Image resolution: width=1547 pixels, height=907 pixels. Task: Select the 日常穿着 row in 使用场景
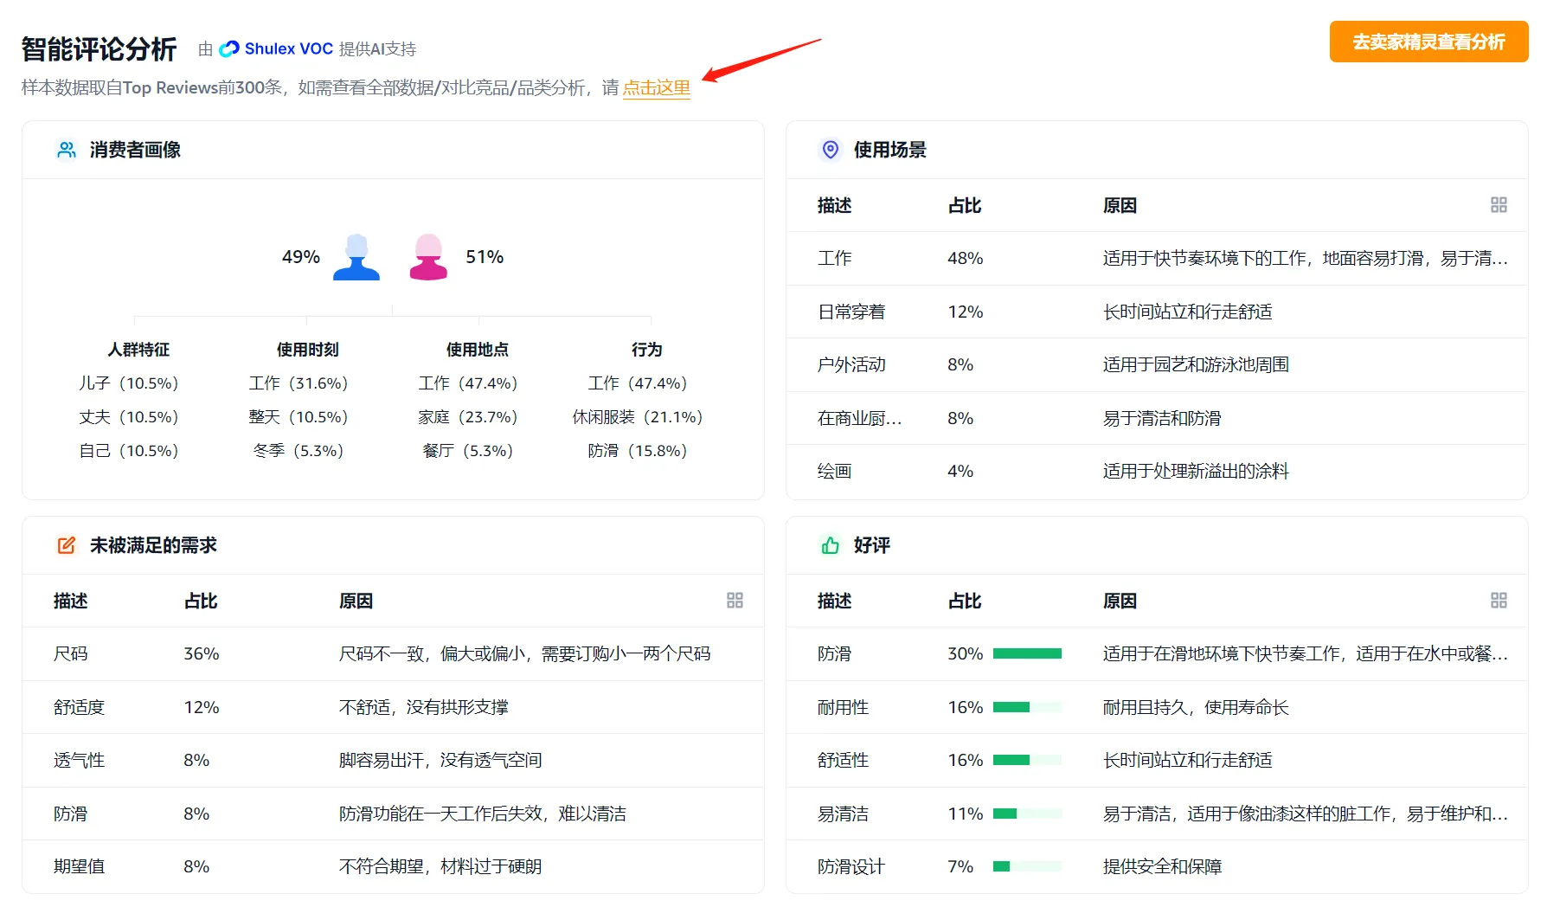[1125, 312]
